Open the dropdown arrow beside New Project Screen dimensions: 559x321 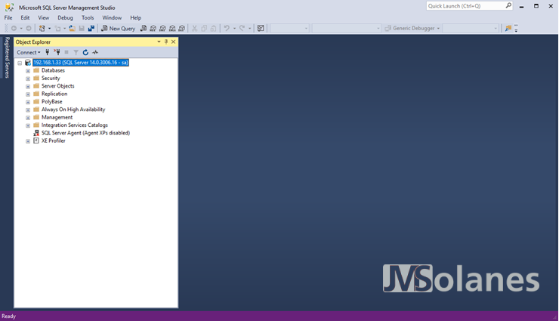[x=50, y=29]
